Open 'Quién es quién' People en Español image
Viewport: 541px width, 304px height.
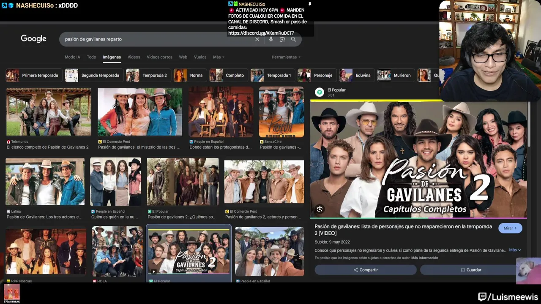click(116, 182)
